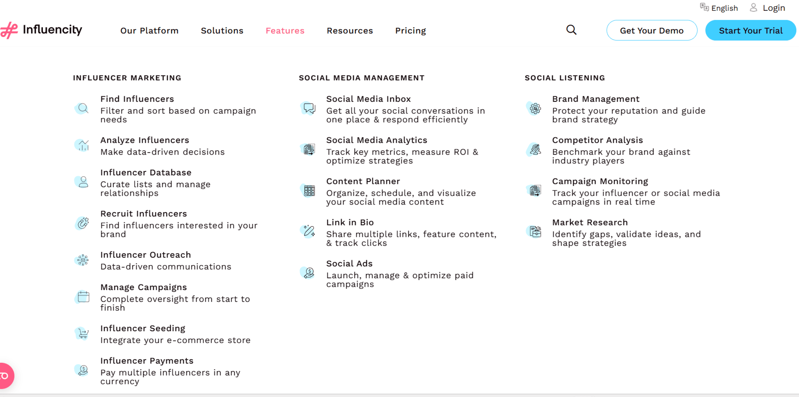The width and height of the screenshot is (799, 397).
Task: Select the Features menu item
Action: 285,30
